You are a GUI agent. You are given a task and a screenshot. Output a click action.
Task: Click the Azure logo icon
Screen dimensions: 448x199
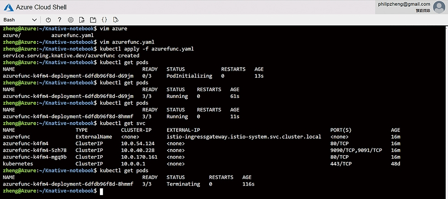(x=8, y=7)
